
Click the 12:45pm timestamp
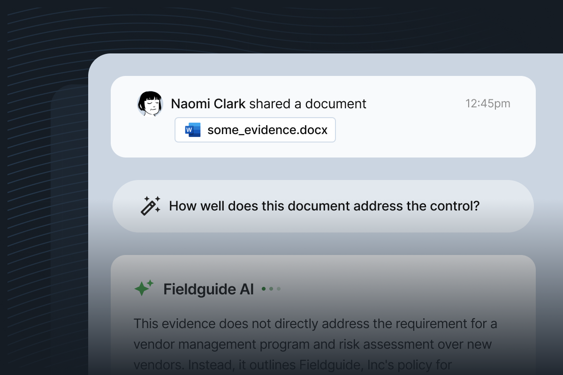[x=488, y=104]
